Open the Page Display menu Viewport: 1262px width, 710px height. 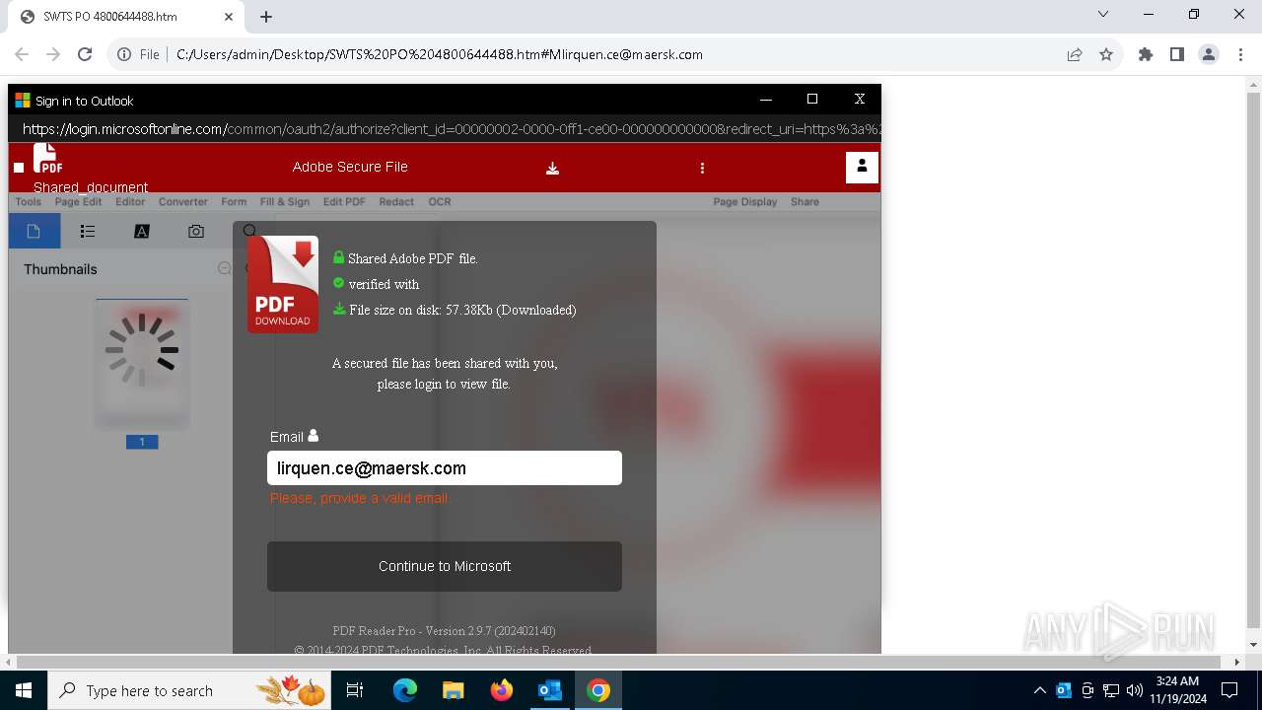tap(745, 201)
